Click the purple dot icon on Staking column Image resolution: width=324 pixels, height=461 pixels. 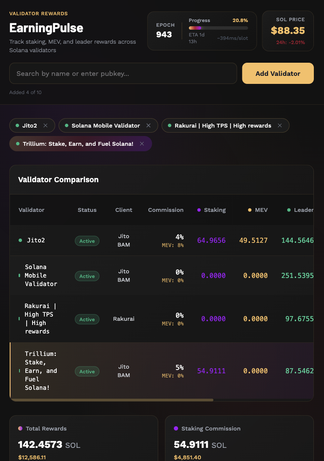(198, 210)
